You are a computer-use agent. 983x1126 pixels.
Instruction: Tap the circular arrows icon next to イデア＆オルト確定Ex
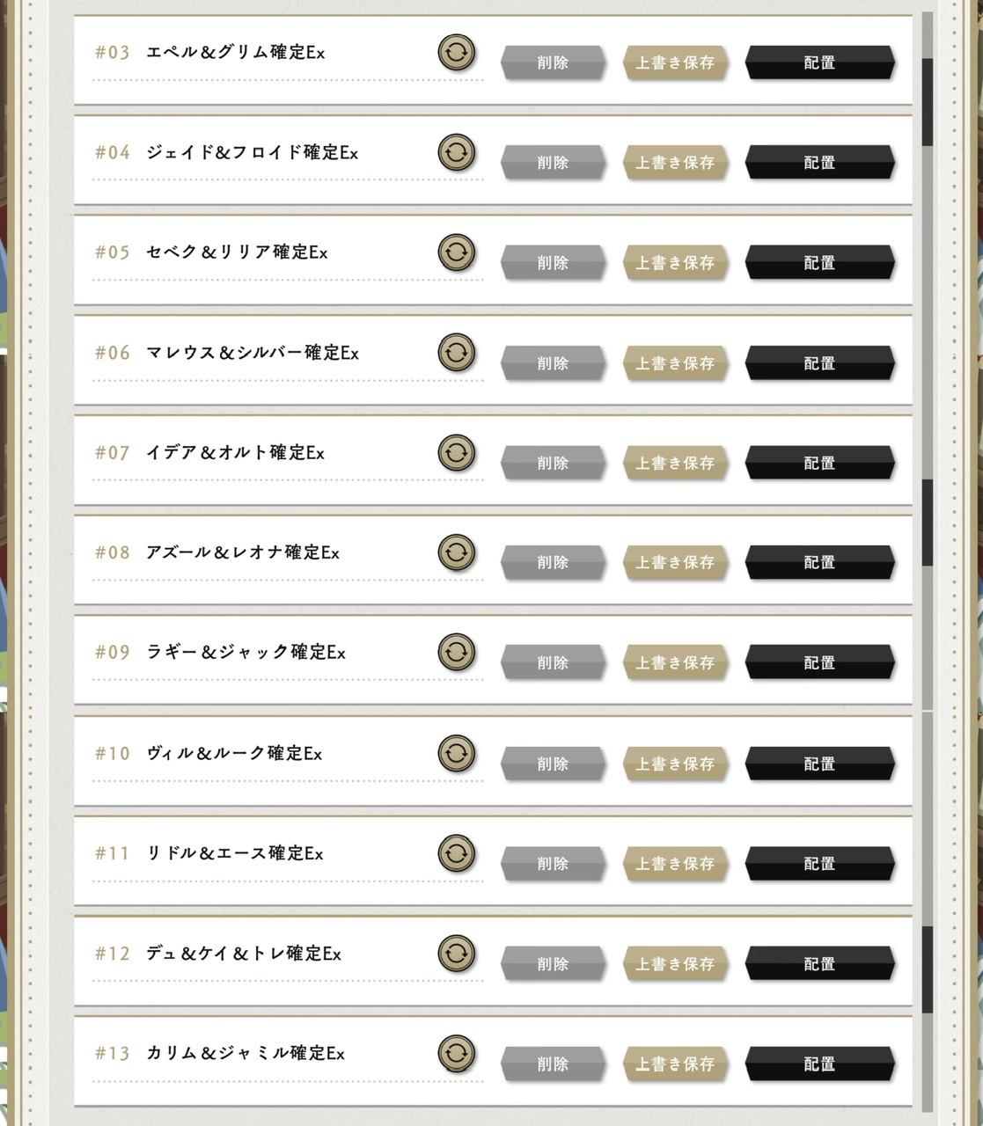[x=456, y=452]
